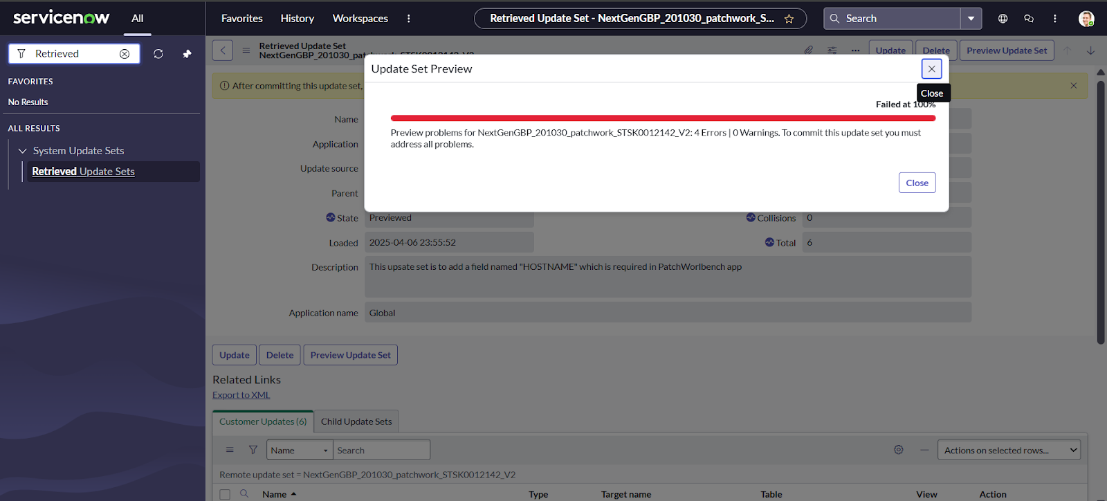Open the History menu
Viewport: 1107px width, 501px height.
pyautogui.click(x=298, y=19)
